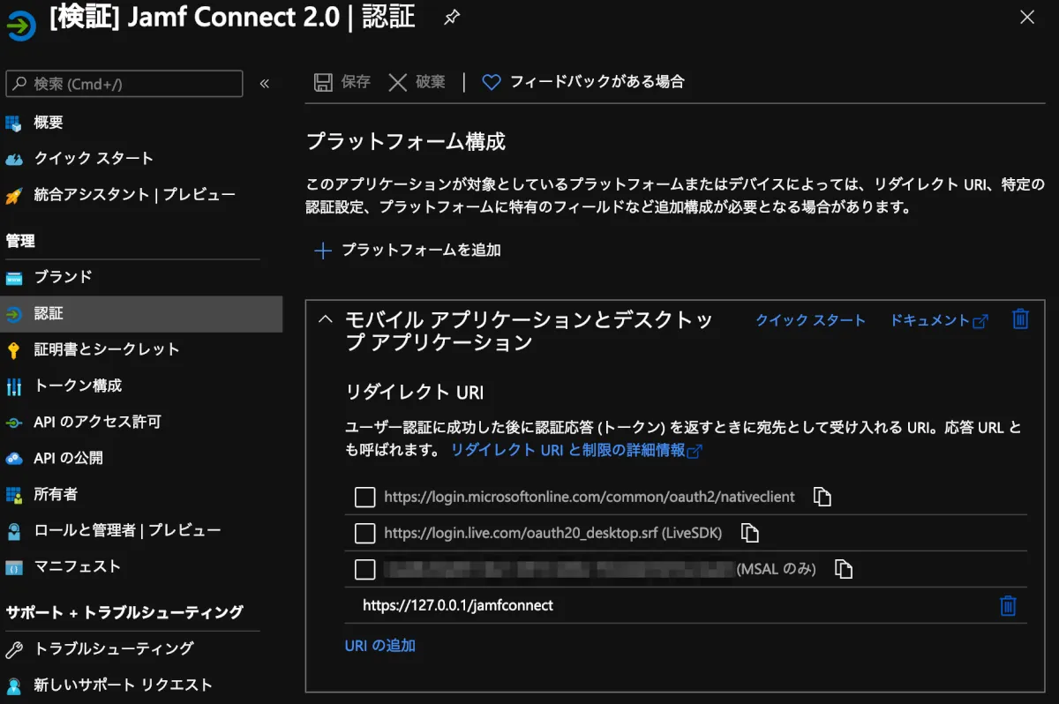Copy the MSAL のみ redirect URI

coord(843,569)
